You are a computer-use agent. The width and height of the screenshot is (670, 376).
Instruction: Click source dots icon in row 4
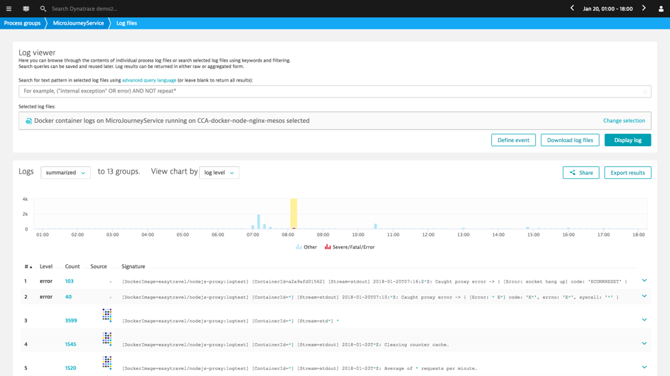click(x=107, y=339)
